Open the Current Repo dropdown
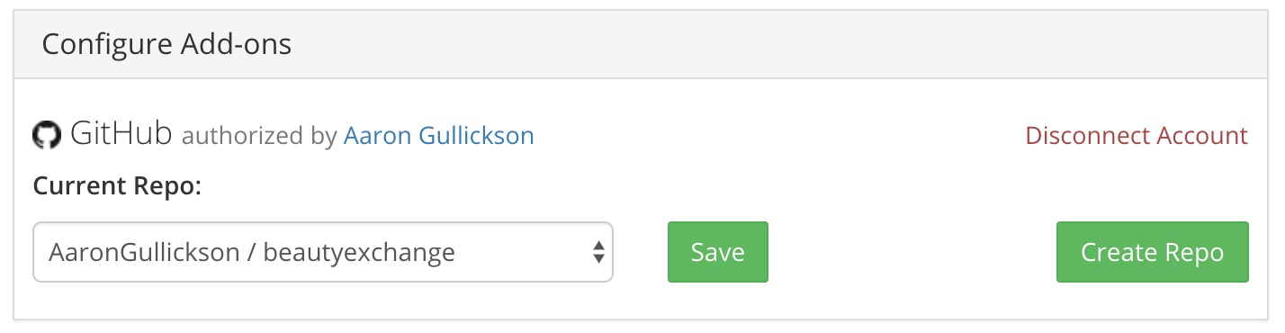The height and width of the screenshot is (333, 1285). (x=323, y=252)
